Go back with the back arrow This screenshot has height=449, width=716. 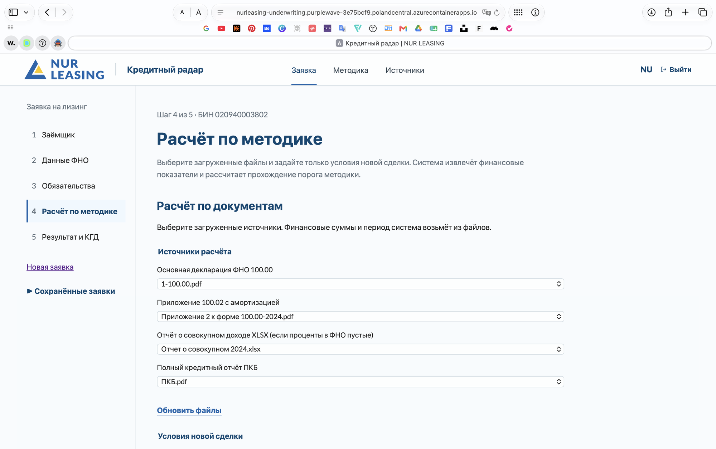tap(47, 13)
